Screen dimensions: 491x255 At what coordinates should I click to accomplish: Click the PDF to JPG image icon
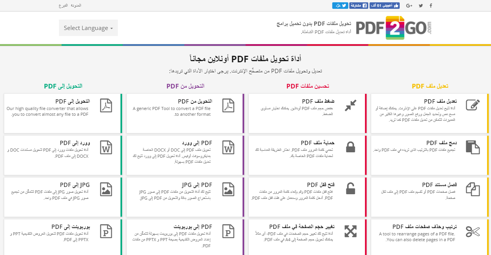(228, 189)
